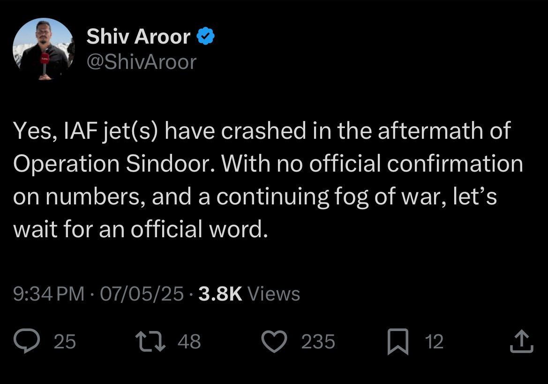Click the 9:34 PM timestamp
The width and height of the screenshot is (548, 384).
point(49,294)
